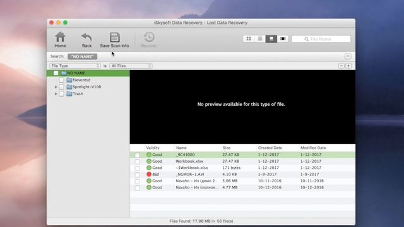Image resolution: width=404 pixels, height=227 pixels.
Task: Add a new filter rule
Action: click(x=348, y=66)
